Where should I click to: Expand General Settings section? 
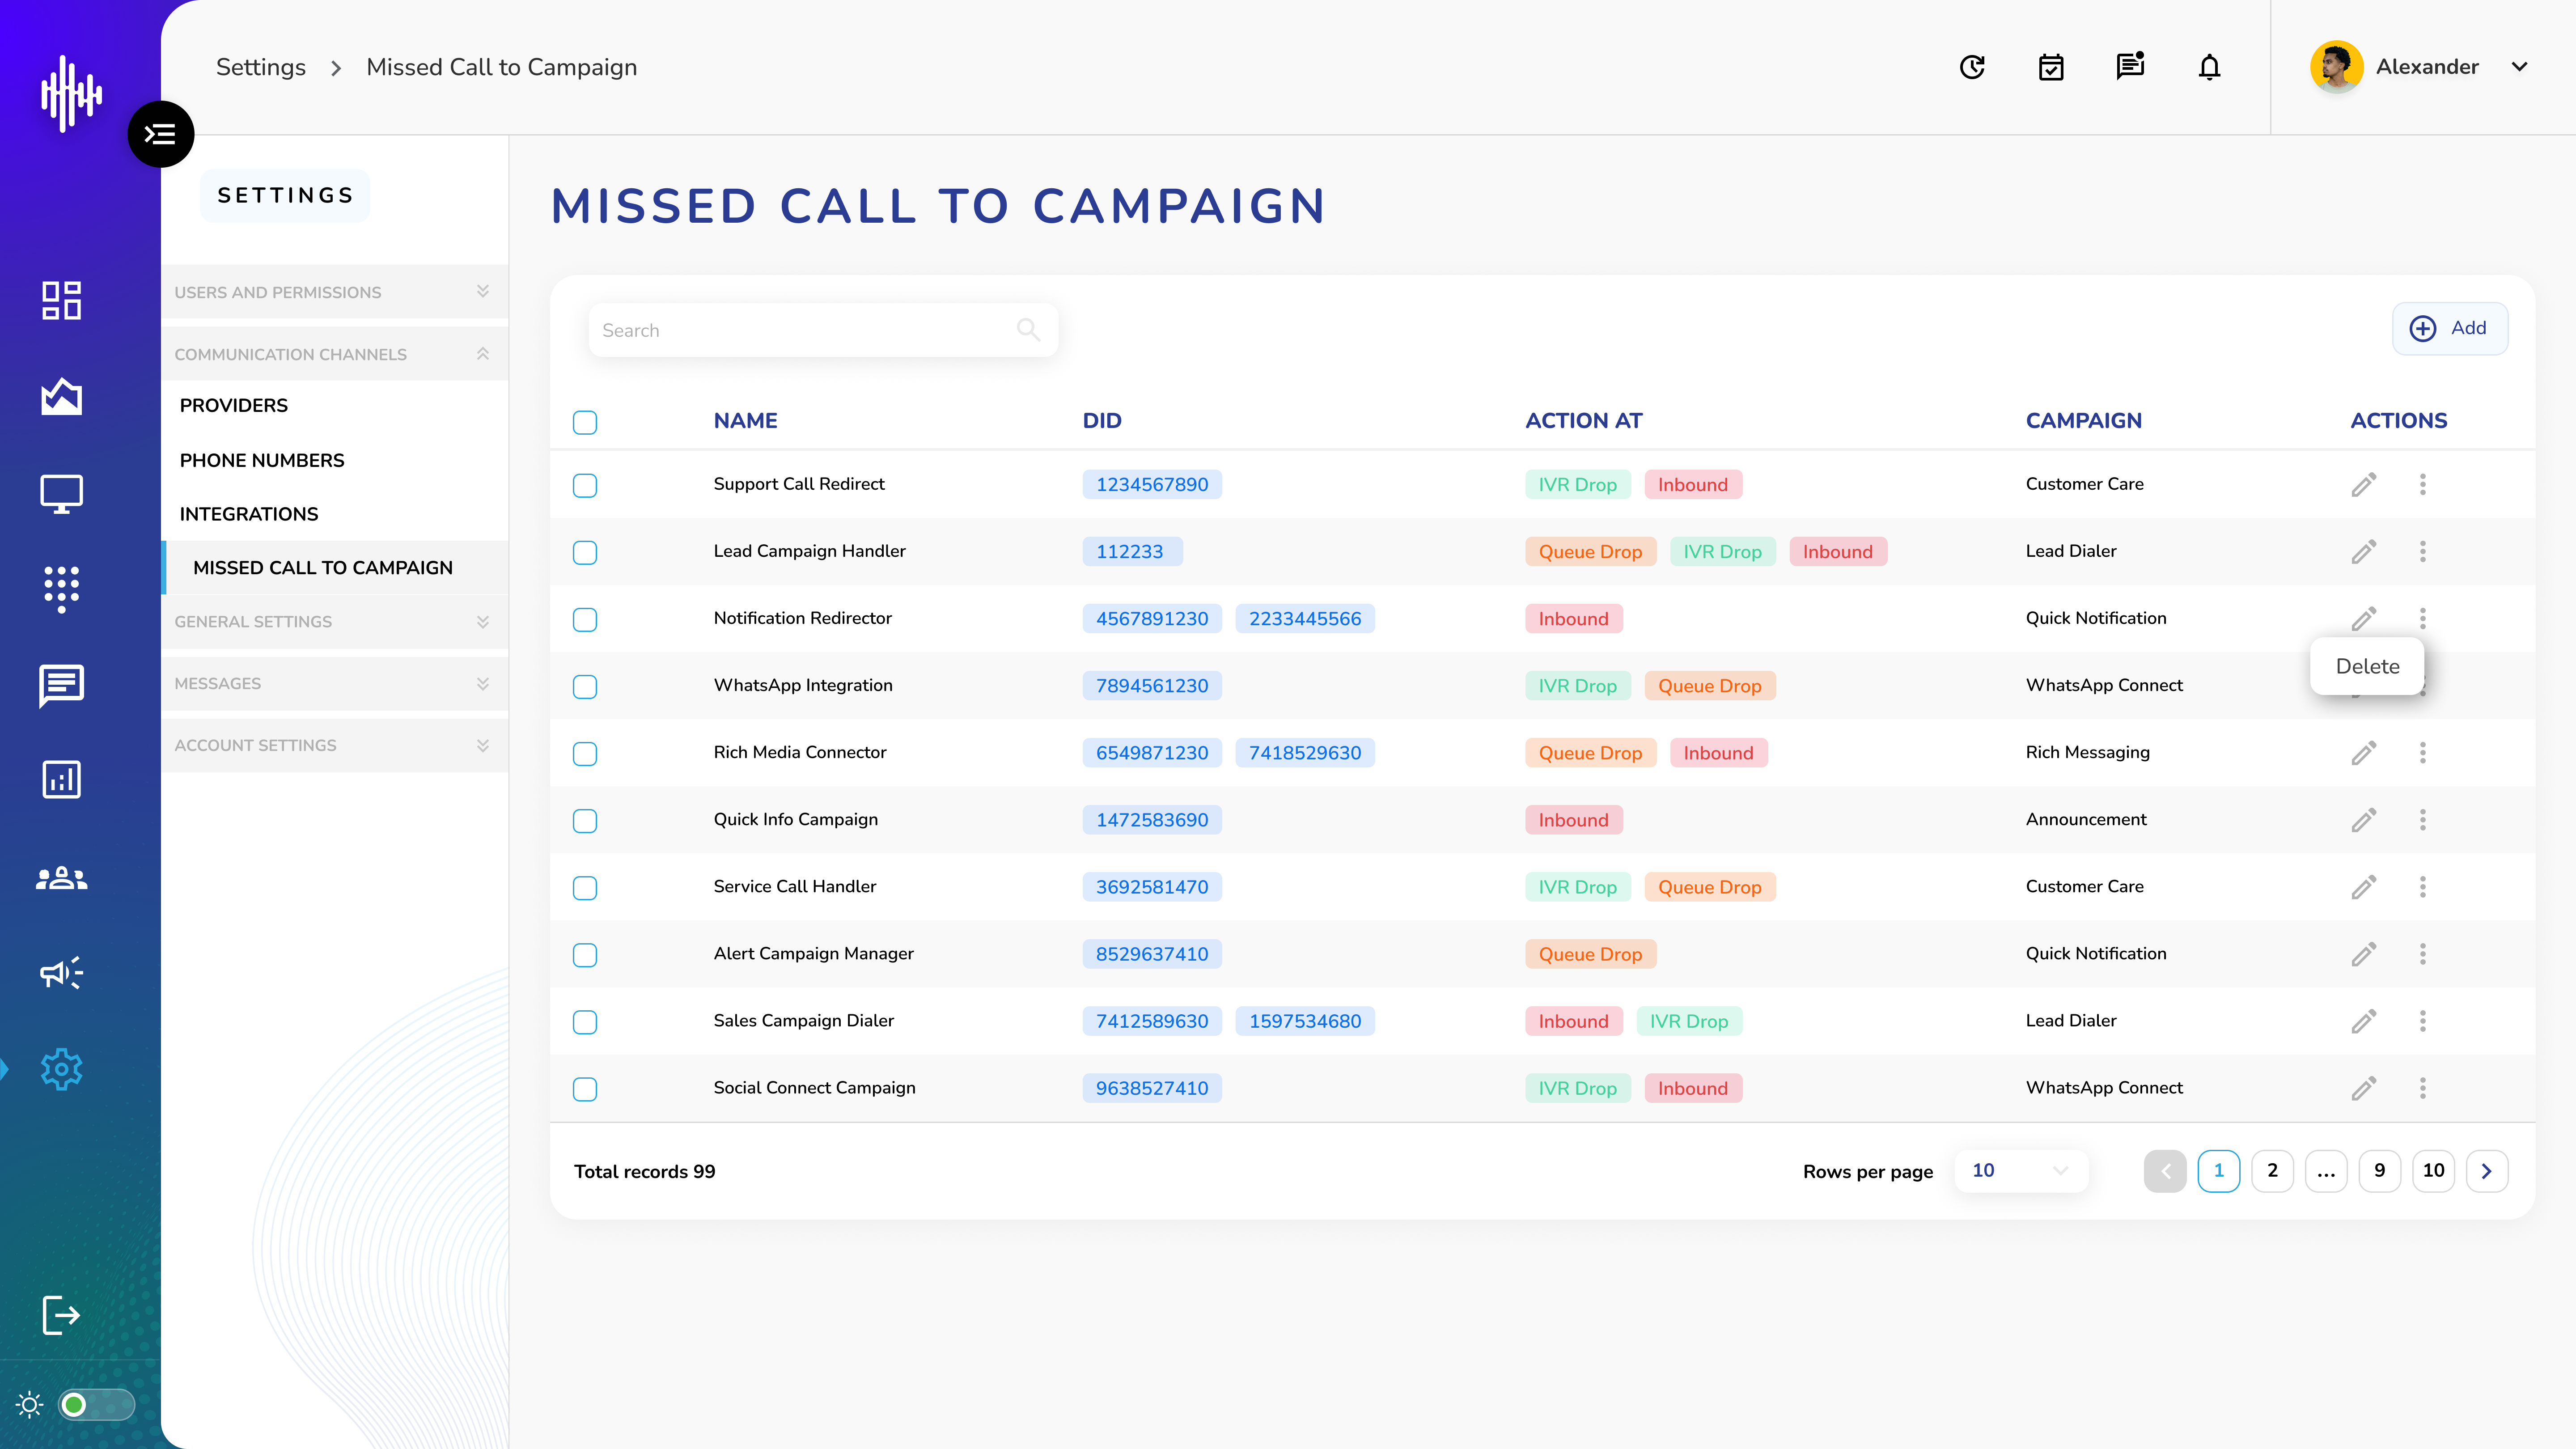[334, 621]
